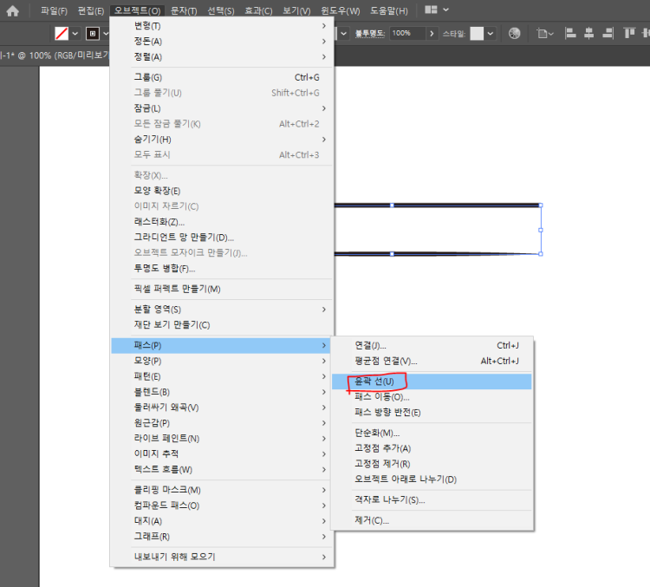Image resolution: width=650 pixels, height=587 pixels.
Task: Click Horizontal Align Right icon
Action: coord(608,33)
